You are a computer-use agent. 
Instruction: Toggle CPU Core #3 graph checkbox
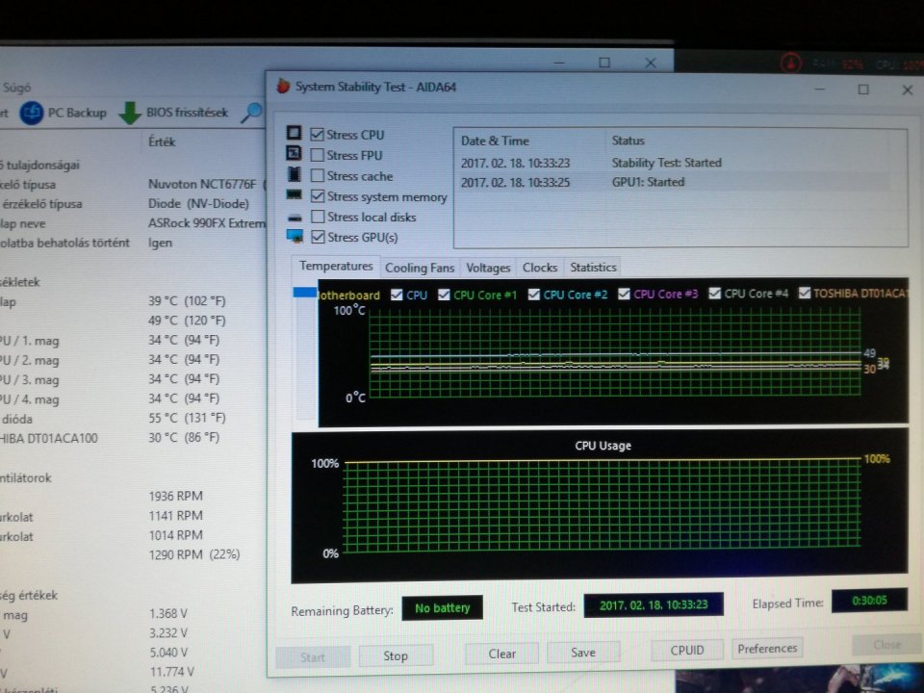point(624,294)
